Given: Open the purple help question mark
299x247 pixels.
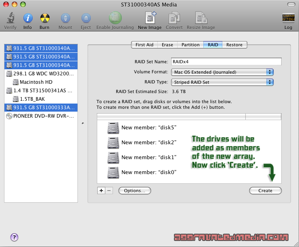Looking at the screenshot, I should coord(14,237).
